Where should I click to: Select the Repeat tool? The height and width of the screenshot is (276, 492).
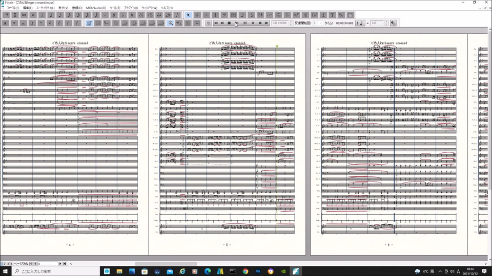pyautogui.click(x=305, y=15)
